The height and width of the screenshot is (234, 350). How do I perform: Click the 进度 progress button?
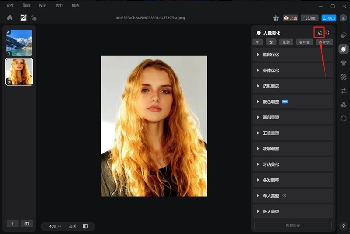310,18
